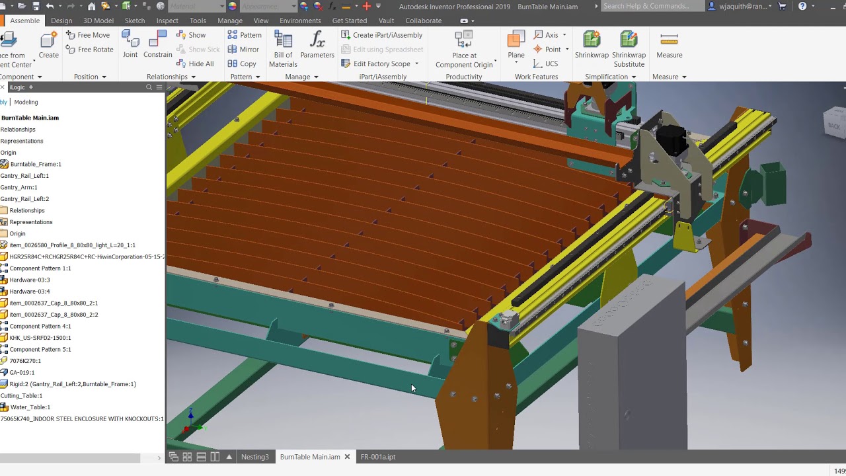The image size is (846, 476).
Task: Search the model browser
Action: pyautogui.click(x=149, y=87)
